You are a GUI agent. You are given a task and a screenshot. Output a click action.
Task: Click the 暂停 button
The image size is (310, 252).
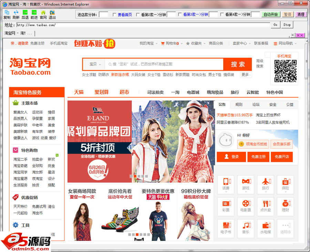[288, 14]
